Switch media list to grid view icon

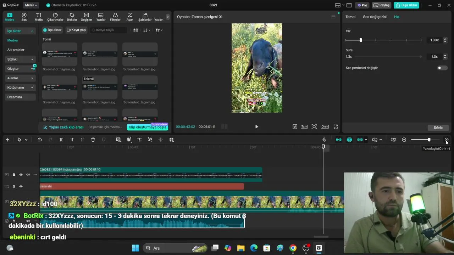coord(135,30)
